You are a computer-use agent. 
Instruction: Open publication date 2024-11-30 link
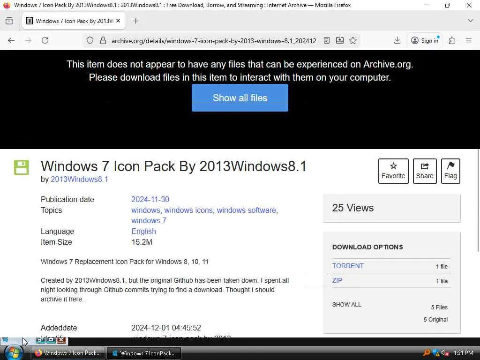coord(150,199)
